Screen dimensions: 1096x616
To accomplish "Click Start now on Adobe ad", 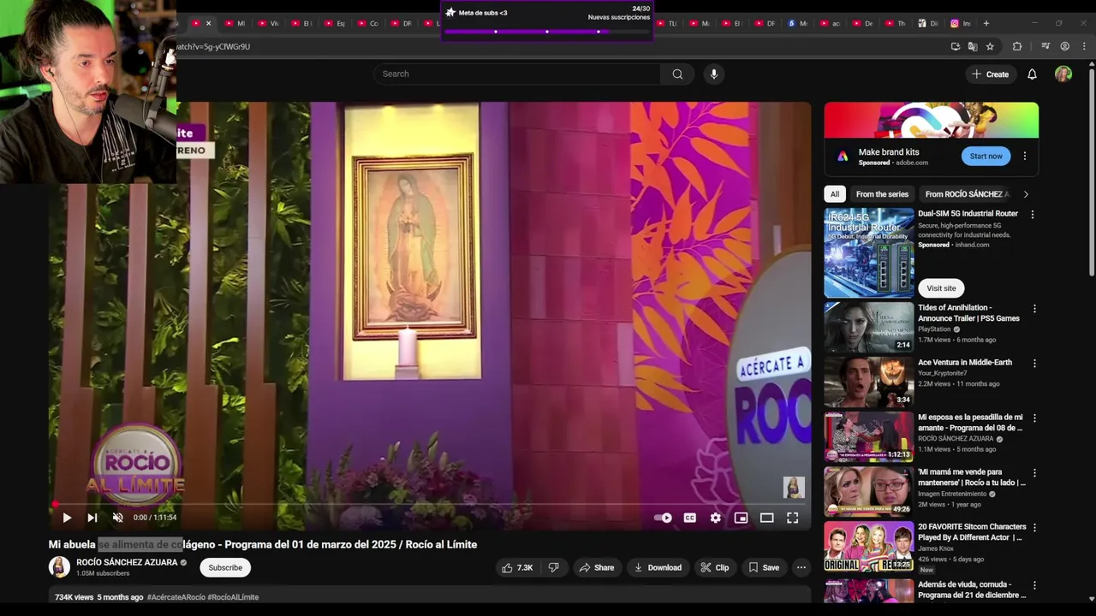I will [x=986, y=156].
